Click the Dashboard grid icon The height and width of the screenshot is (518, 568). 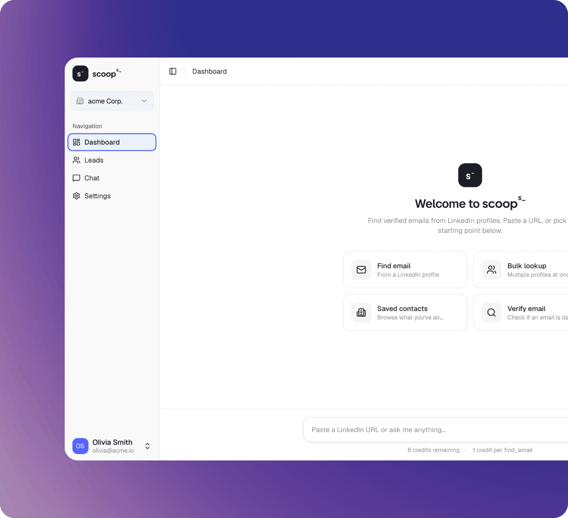(x=76, y=142)
